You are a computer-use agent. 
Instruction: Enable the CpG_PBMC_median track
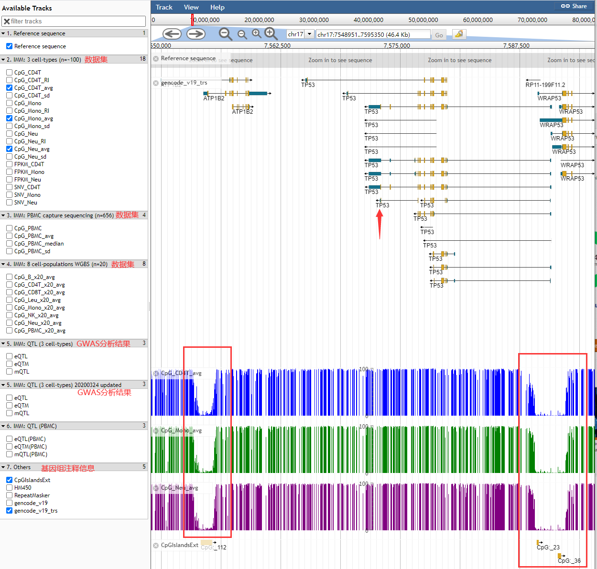[9, 244]
